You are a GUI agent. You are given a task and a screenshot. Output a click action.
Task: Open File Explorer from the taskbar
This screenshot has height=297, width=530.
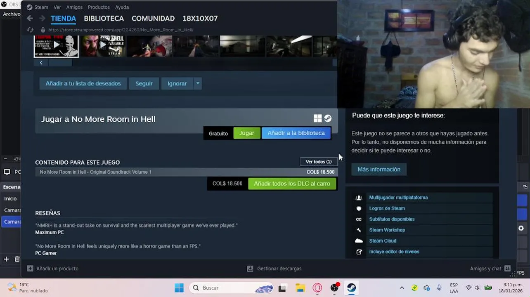click(300, 288)
